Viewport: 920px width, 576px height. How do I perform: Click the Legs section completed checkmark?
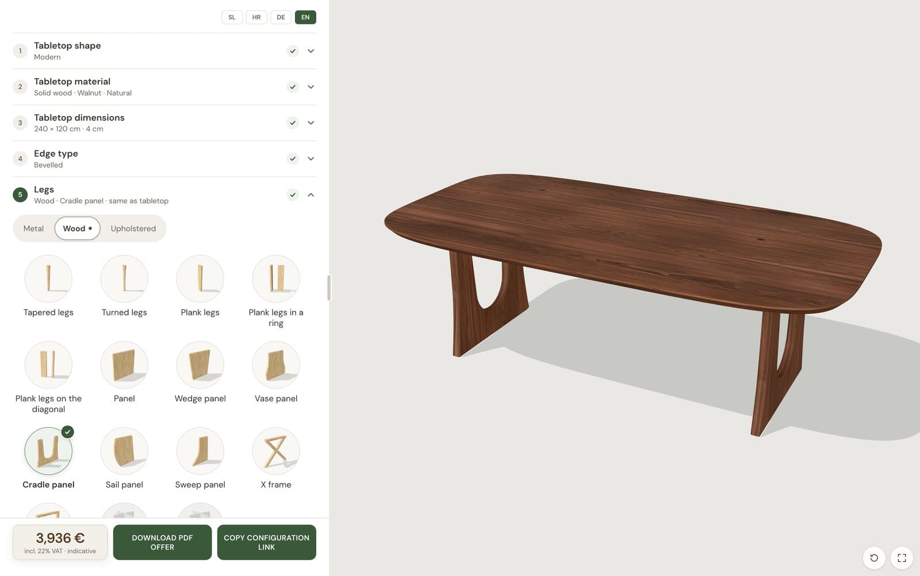(293, 195)
